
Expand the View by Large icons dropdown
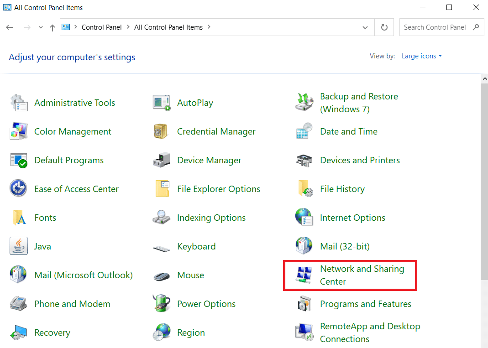pyautogui.click(x=422, y=56)
